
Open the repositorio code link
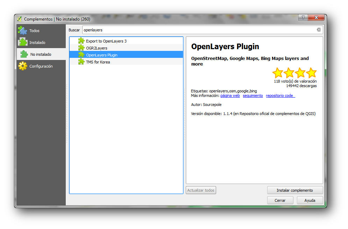point(280,96)
